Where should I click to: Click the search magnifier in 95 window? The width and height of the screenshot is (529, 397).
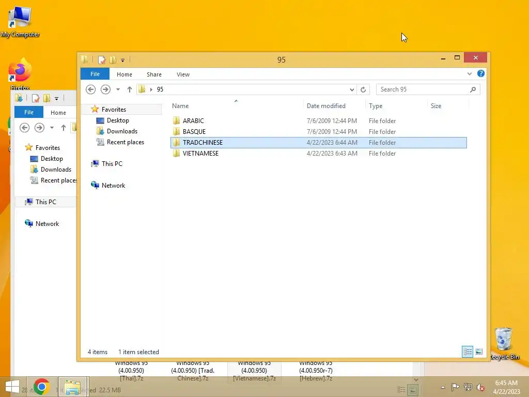pos(473,89)
